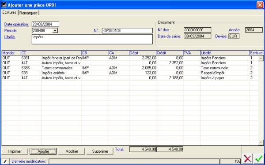Click the scroll down arrow of the entries grid
This screenshot has height=165, width=265.
click(x=261, y=143)
